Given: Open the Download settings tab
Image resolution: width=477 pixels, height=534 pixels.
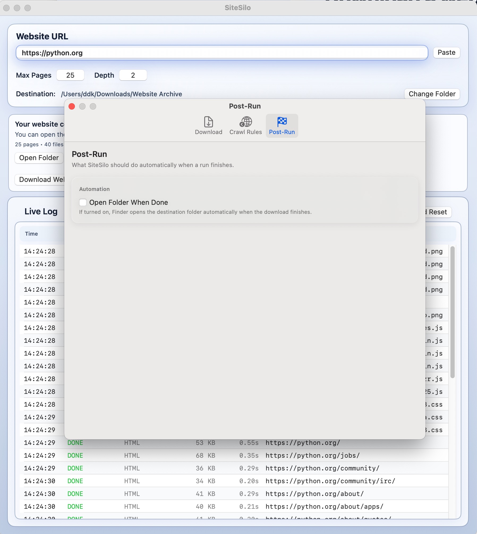Looking at the screenshot, I should [208, 126].
